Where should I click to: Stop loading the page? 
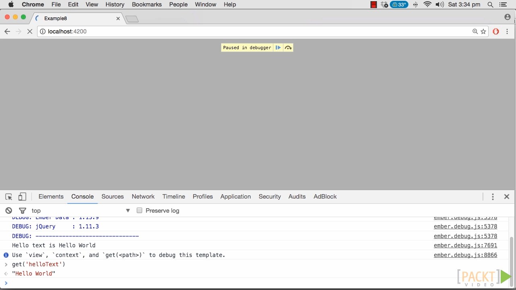click(29, 31)
